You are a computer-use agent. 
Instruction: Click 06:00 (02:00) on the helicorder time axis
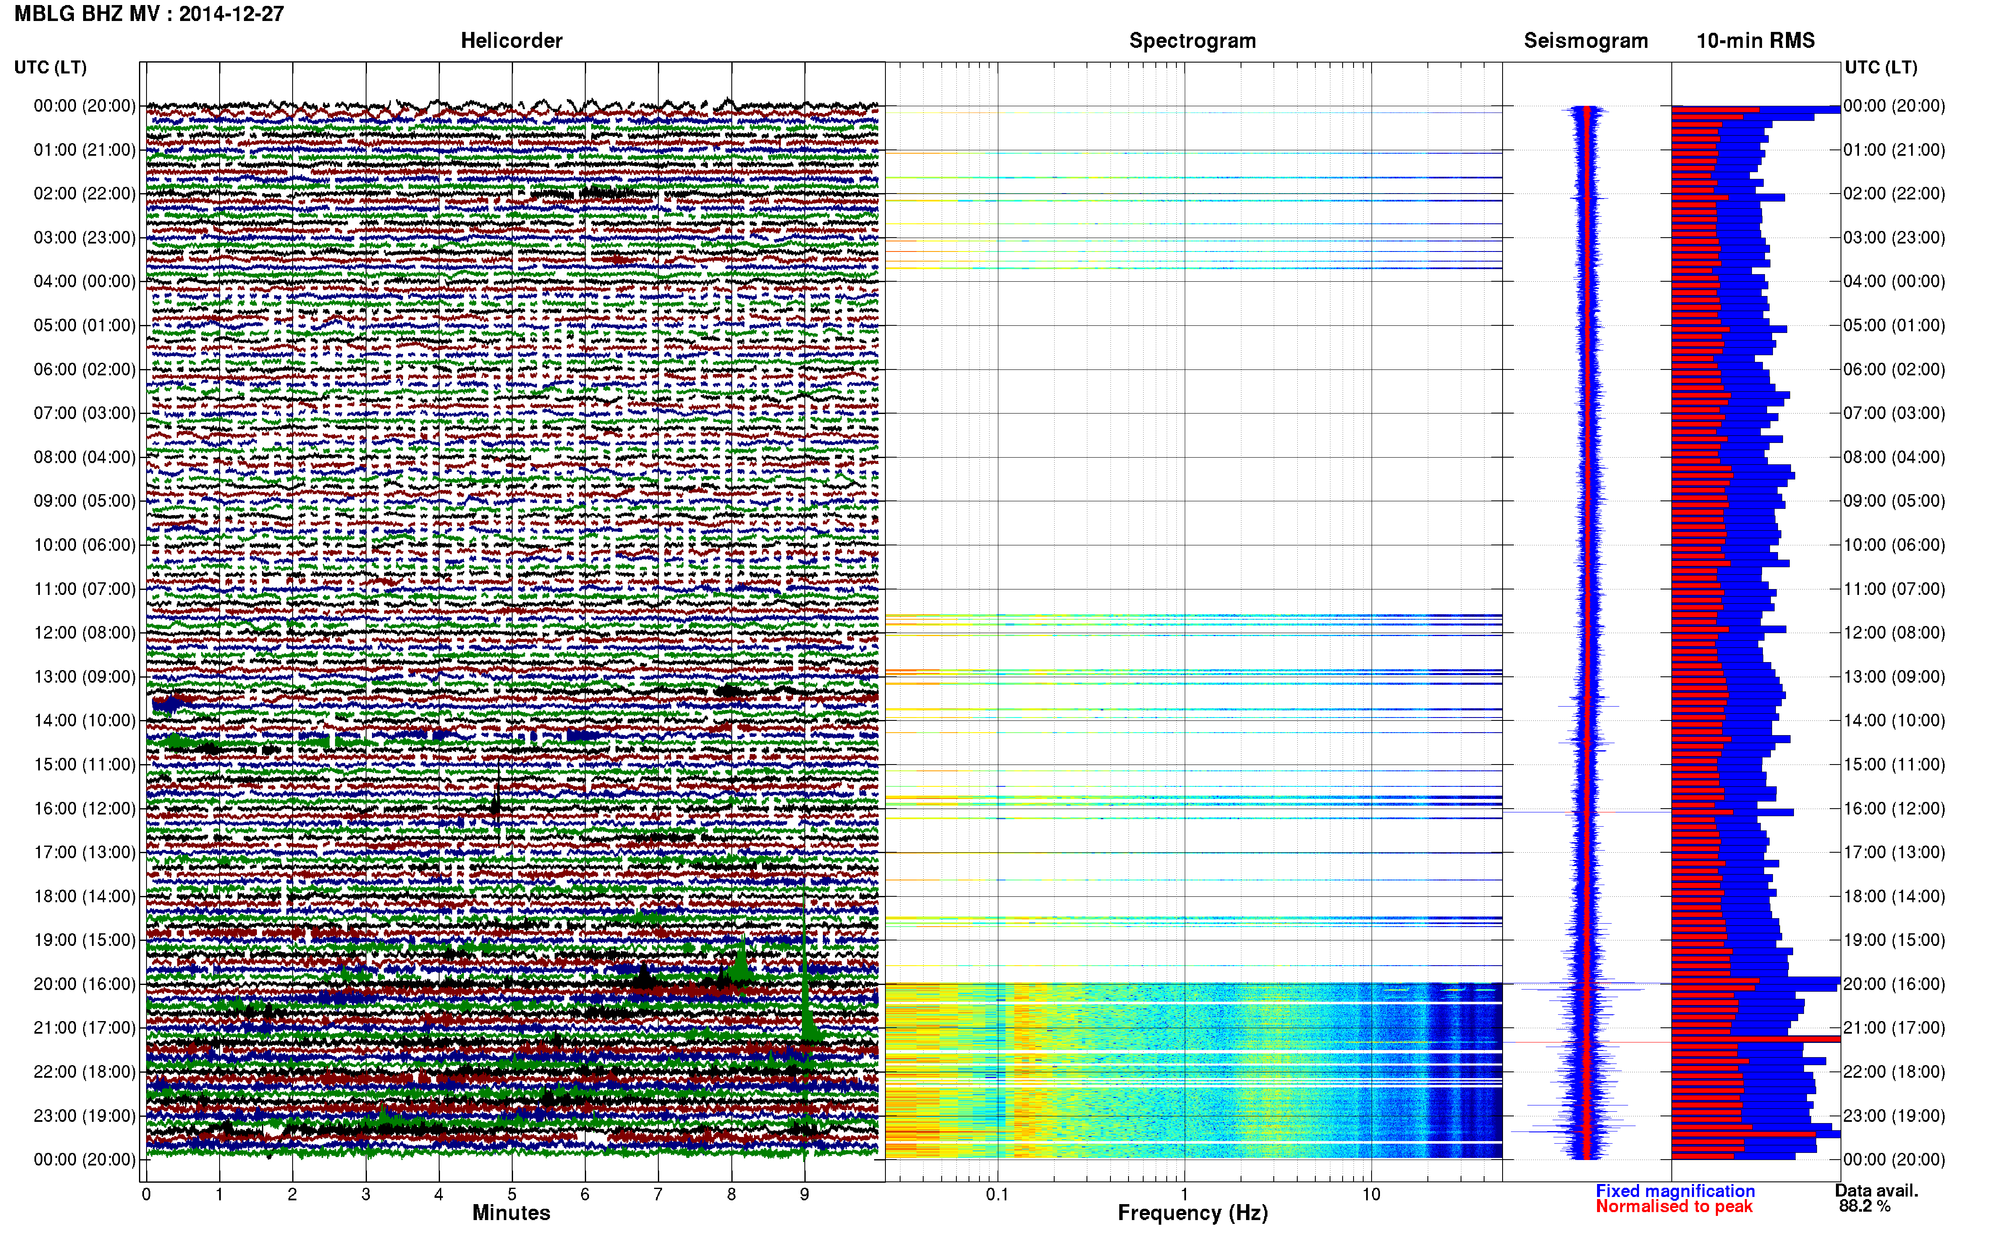pos(85,369)
